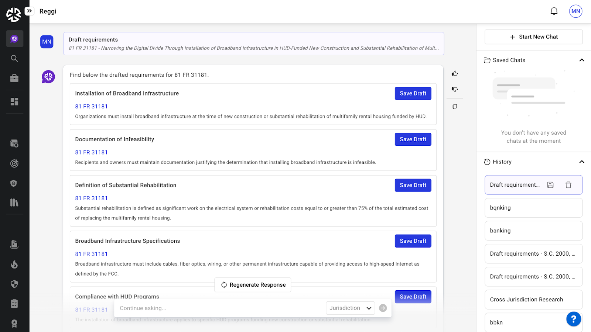This screenshot has width=591, height=332.
Task: Click the search icon in the sidebar
Action: [14, 59]
